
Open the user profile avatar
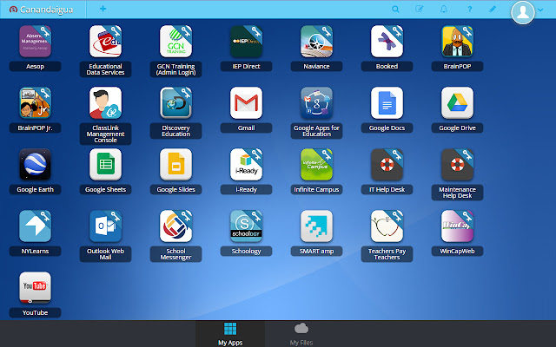[523, 12]
